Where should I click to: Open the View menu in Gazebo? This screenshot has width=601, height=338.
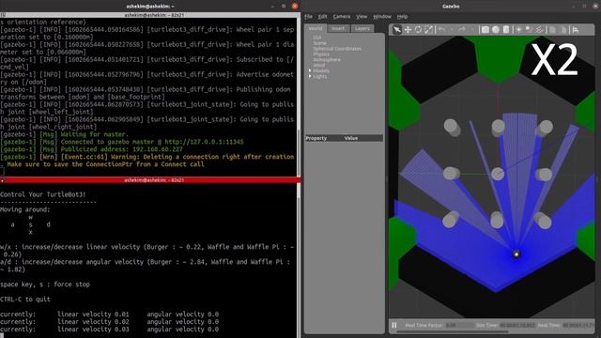(x=362, y=17)
